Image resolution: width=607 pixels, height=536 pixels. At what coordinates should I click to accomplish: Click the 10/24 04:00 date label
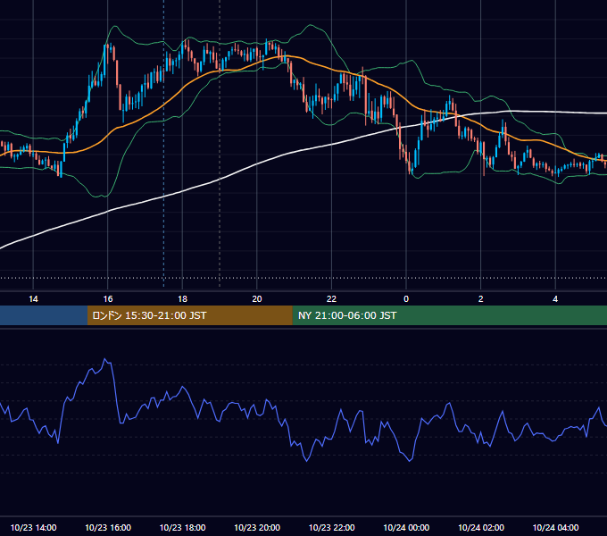555,527
